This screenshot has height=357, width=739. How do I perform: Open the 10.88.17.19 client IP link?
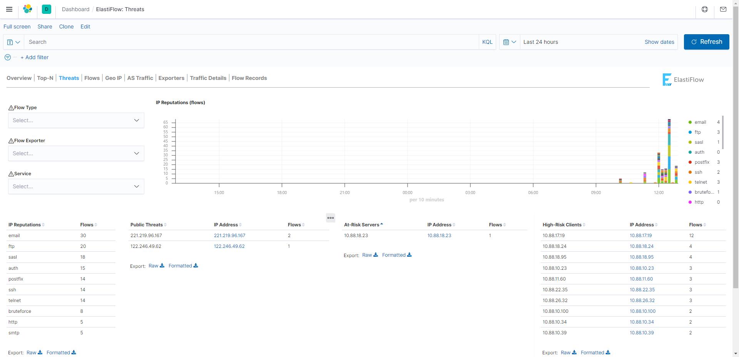641,236
